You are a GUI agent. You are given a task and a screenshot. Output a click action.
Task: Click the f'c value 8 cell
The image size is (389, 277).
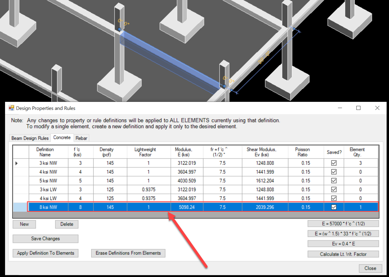pos(81,207)
